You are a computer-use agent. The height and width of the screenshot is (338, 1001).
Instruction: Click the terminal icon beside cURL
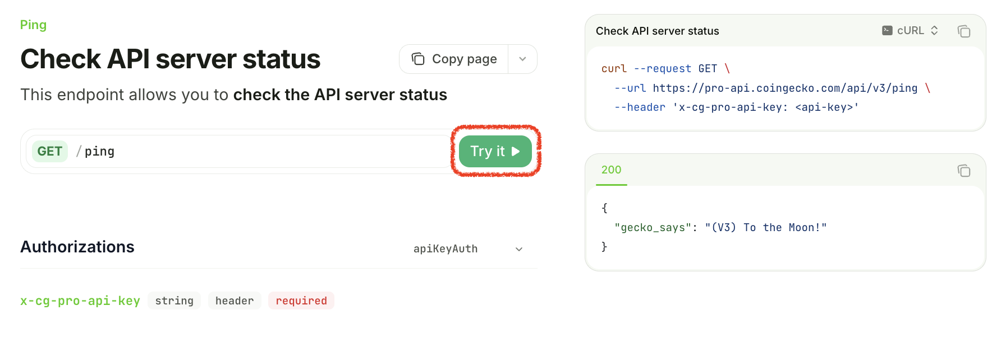pyautogui.click(x=887, y=31)
